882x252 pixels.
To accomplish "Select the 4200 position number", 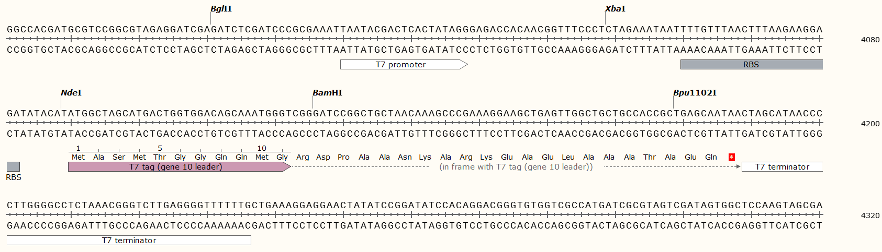I will 870,124.
